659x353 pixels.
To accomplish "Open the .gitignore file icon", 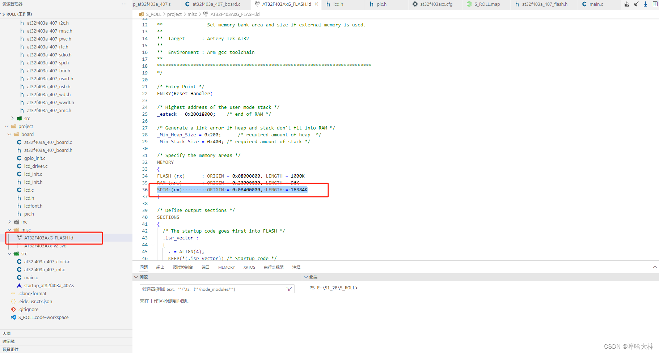I will coord(13,309).
